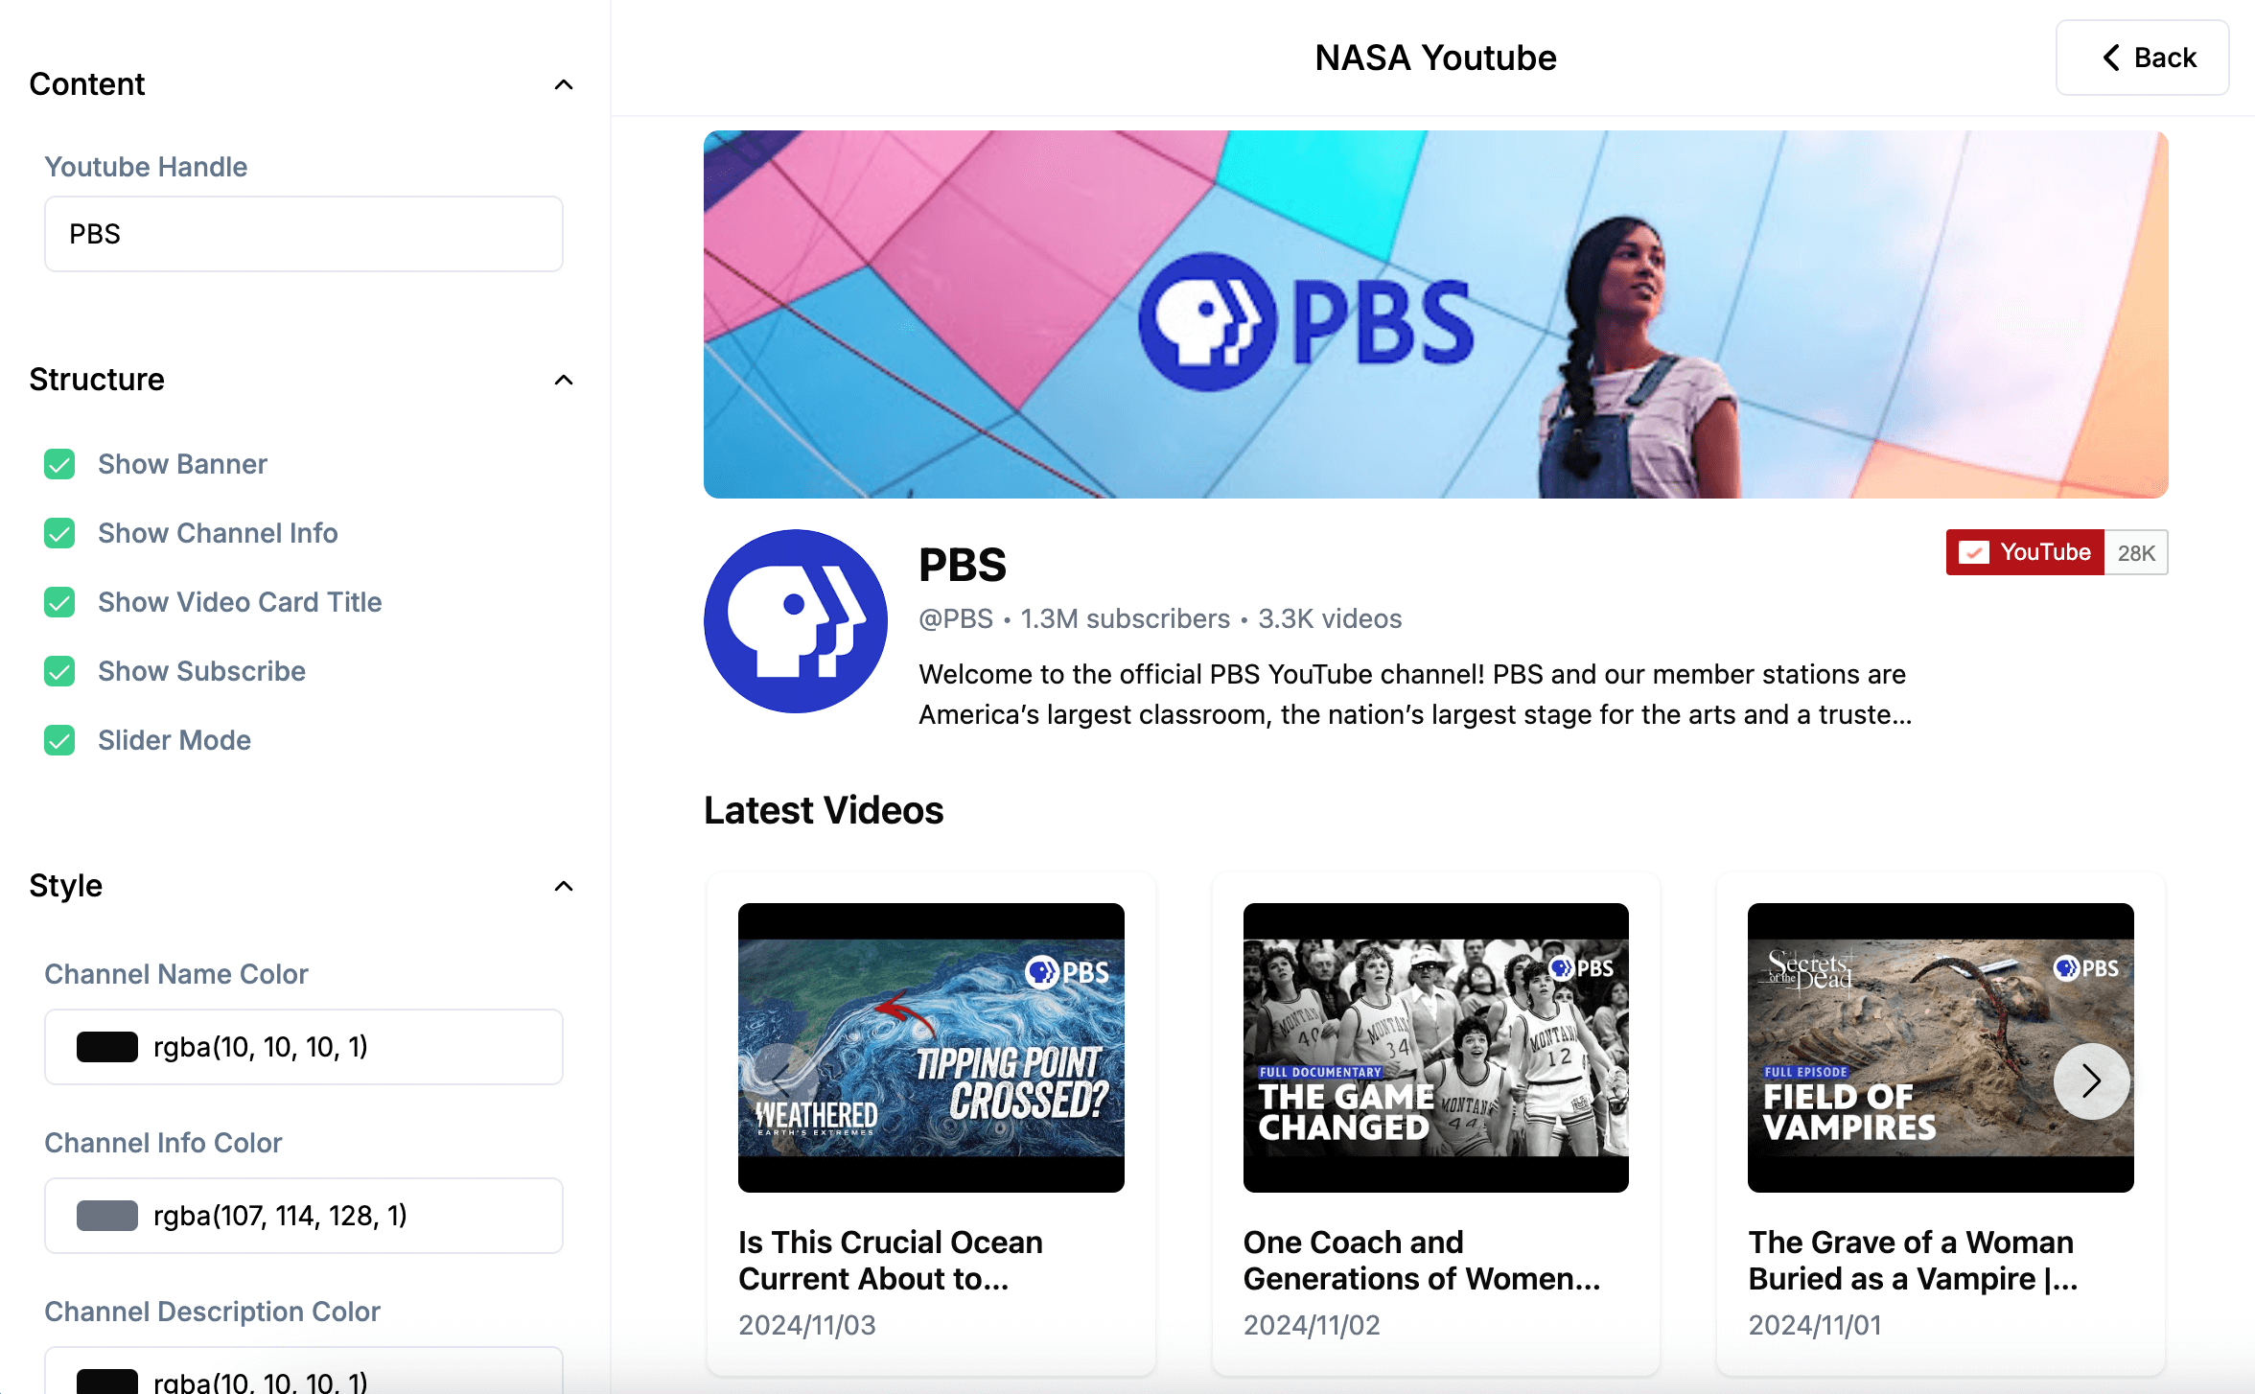Click the '@PBS • 1.3M subscribers' info line
The image size is (2255, 1394).
click(1160, 619)
